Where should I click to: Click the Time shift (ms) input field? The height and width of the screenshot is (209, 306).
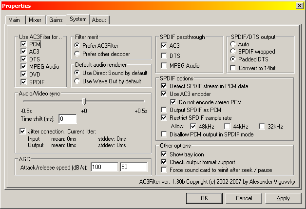[x=68, y=119]
